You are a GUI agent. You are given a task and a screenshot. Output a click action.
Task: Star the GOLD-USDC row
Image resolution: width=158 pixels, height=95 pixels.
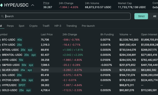click(x=1, y=90)
